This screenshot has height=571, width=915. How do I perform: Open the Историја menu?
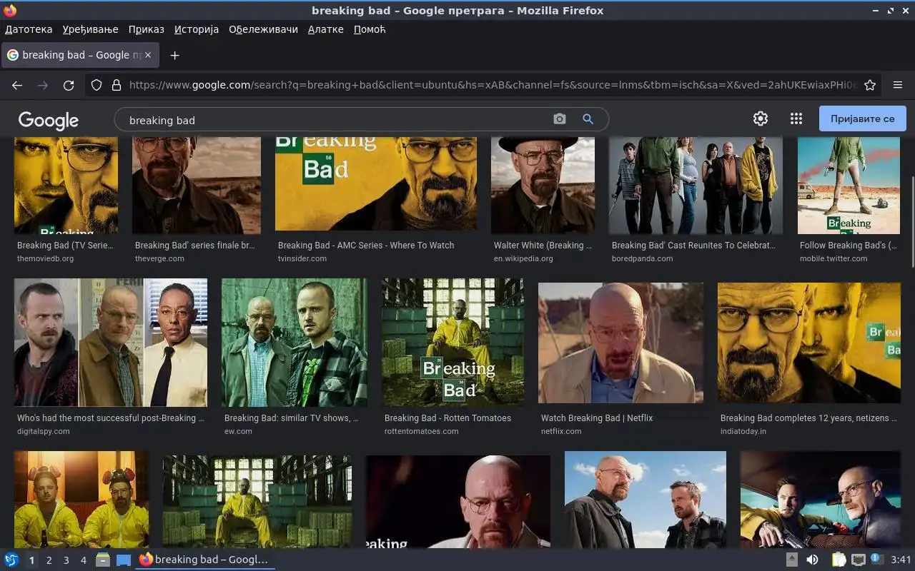pyautogui.click(x=197, y=29)
